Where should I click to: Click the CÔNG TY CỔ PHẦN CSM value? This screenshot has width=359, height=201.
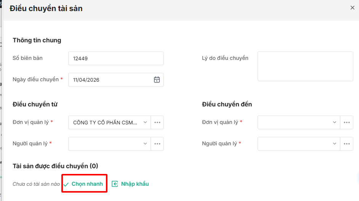click(105, 122)
